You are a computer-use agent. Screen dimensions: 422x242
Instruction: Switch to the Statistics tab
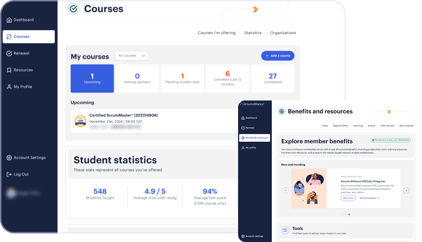point(253,33)
